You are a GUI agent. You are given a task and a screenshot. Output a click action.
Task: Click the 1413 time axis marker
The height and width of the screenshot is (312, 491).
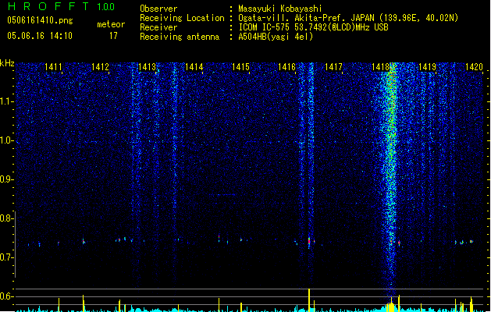(x=148, y=67)
